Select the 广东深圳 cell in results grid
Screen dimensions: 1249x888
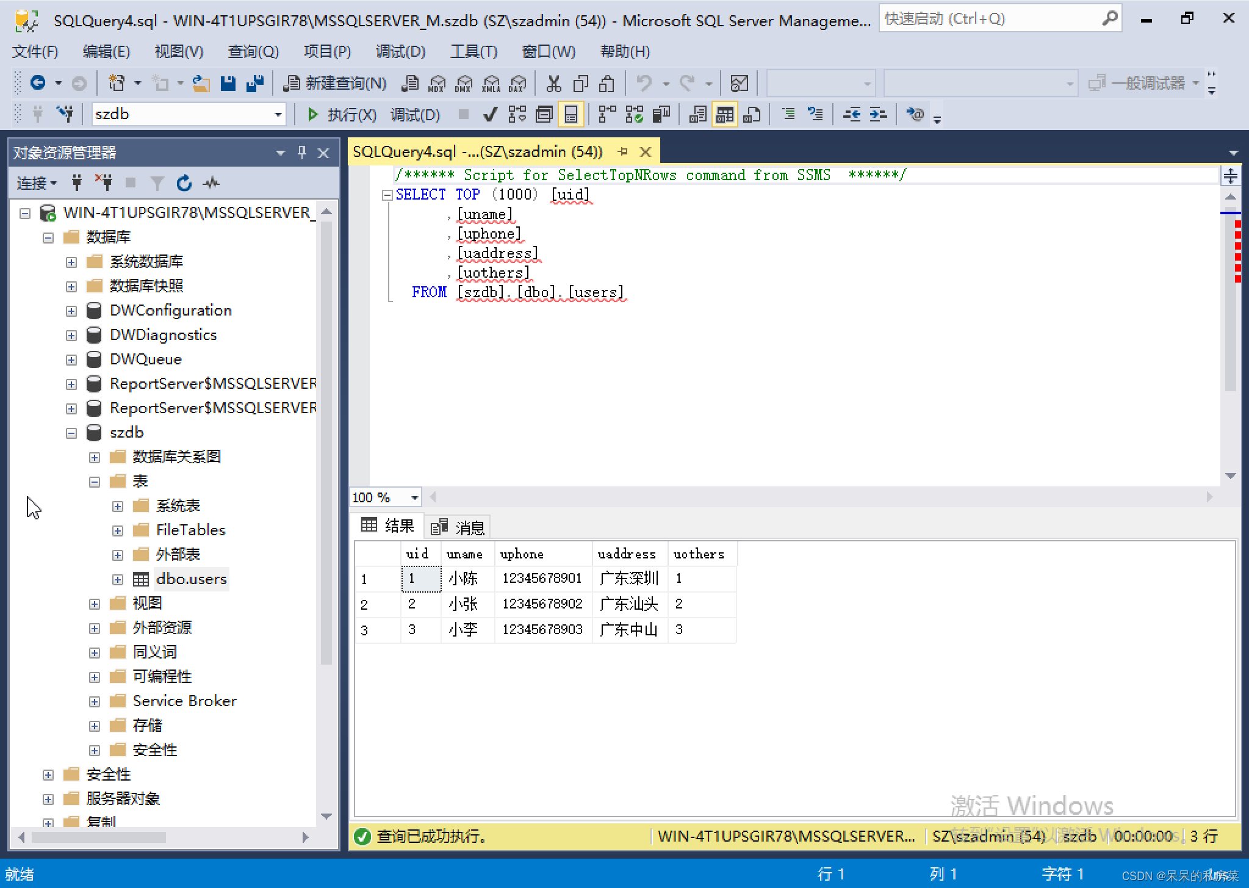click(629, 578)
